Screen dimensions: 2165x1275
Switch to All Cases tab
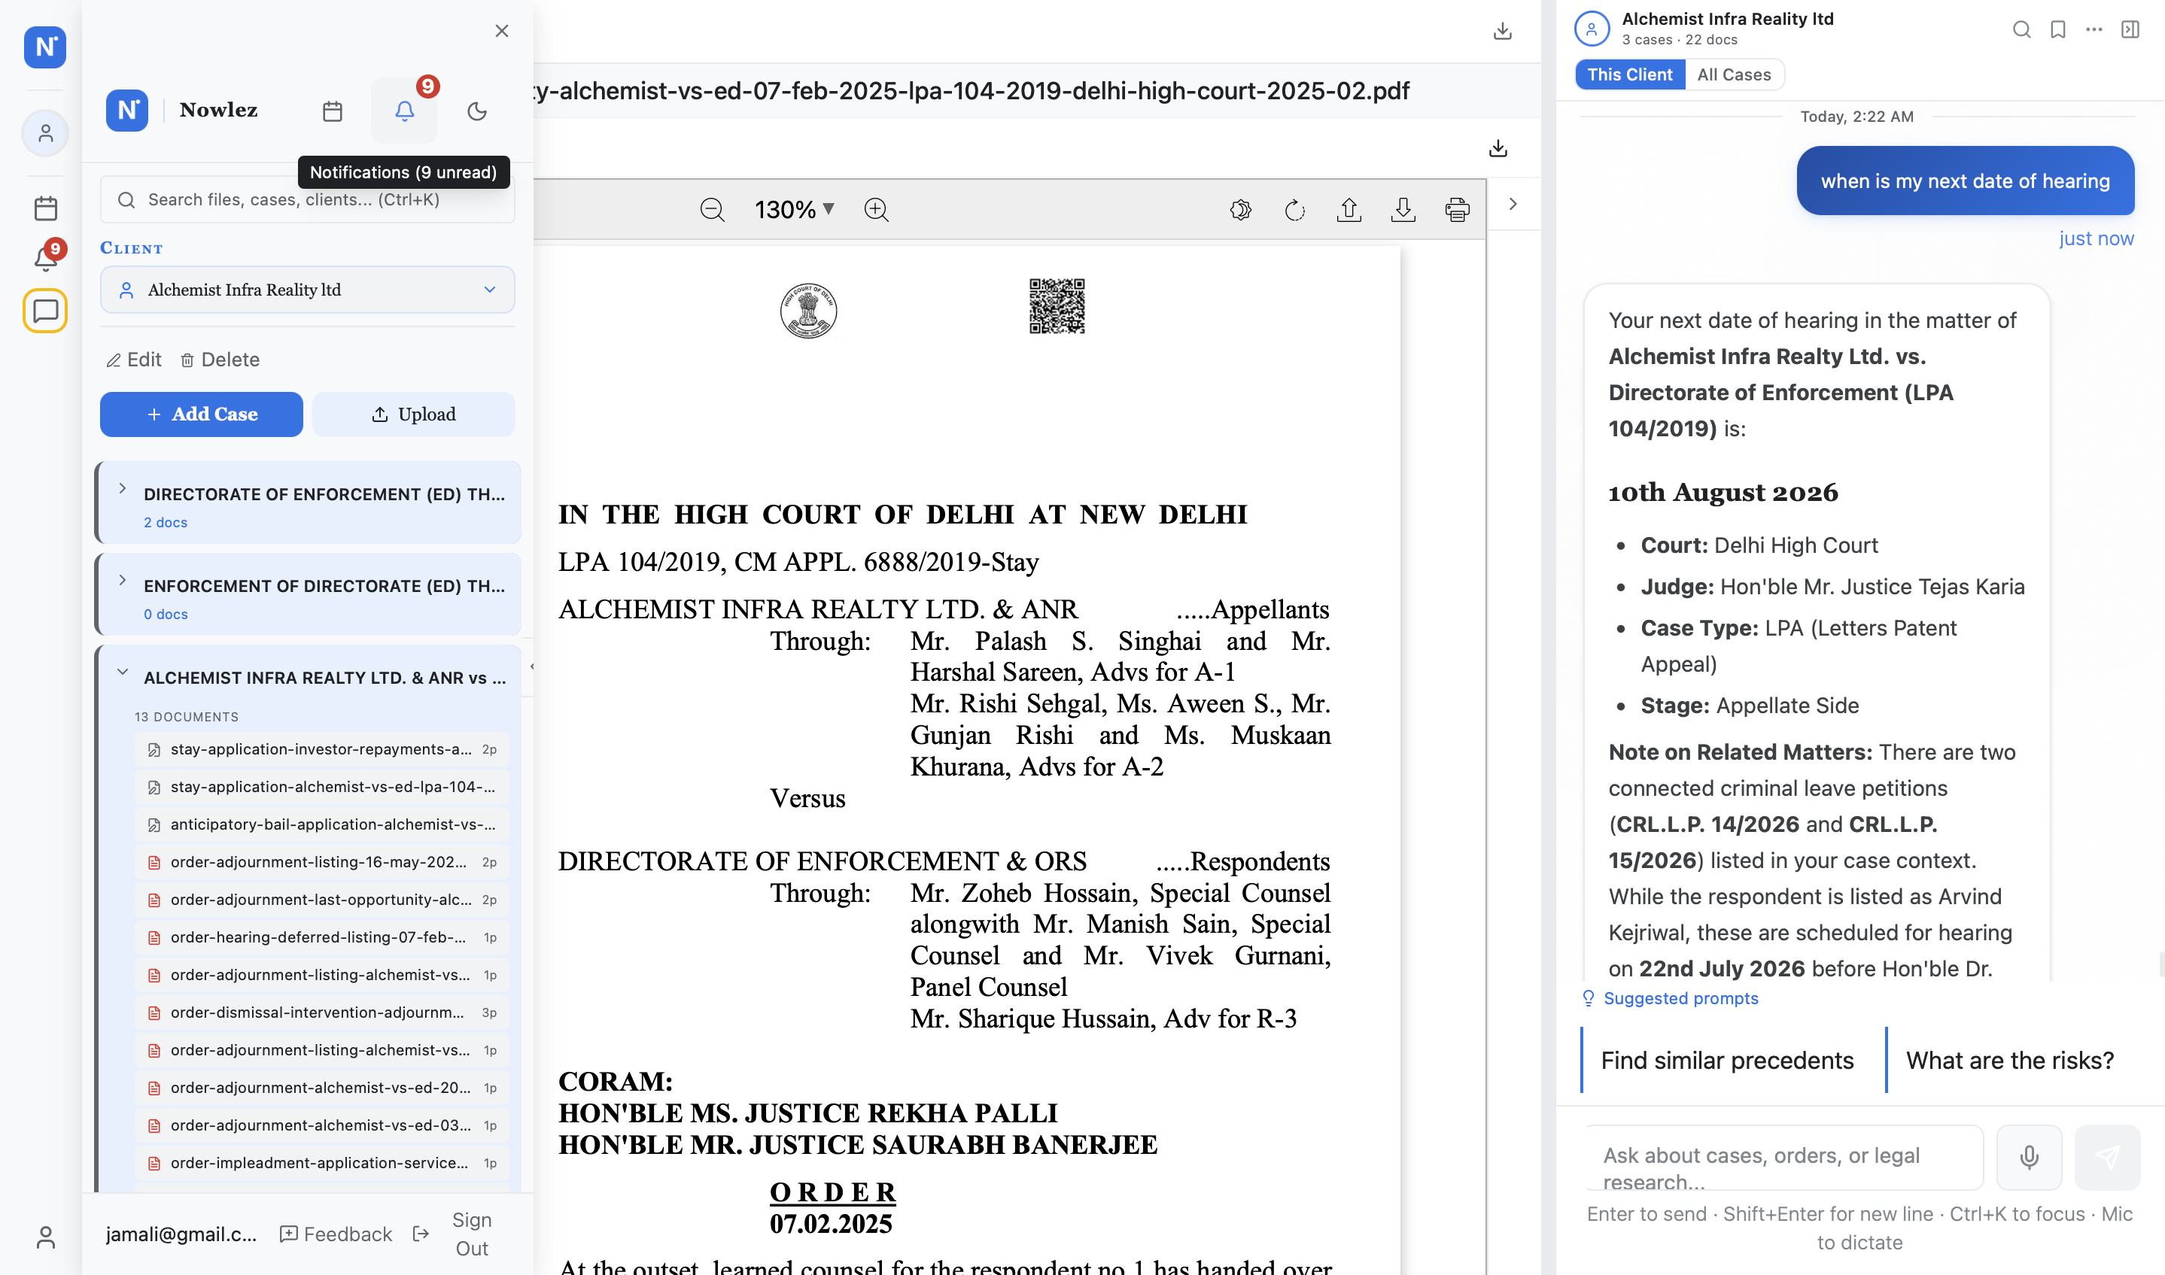1734,74
